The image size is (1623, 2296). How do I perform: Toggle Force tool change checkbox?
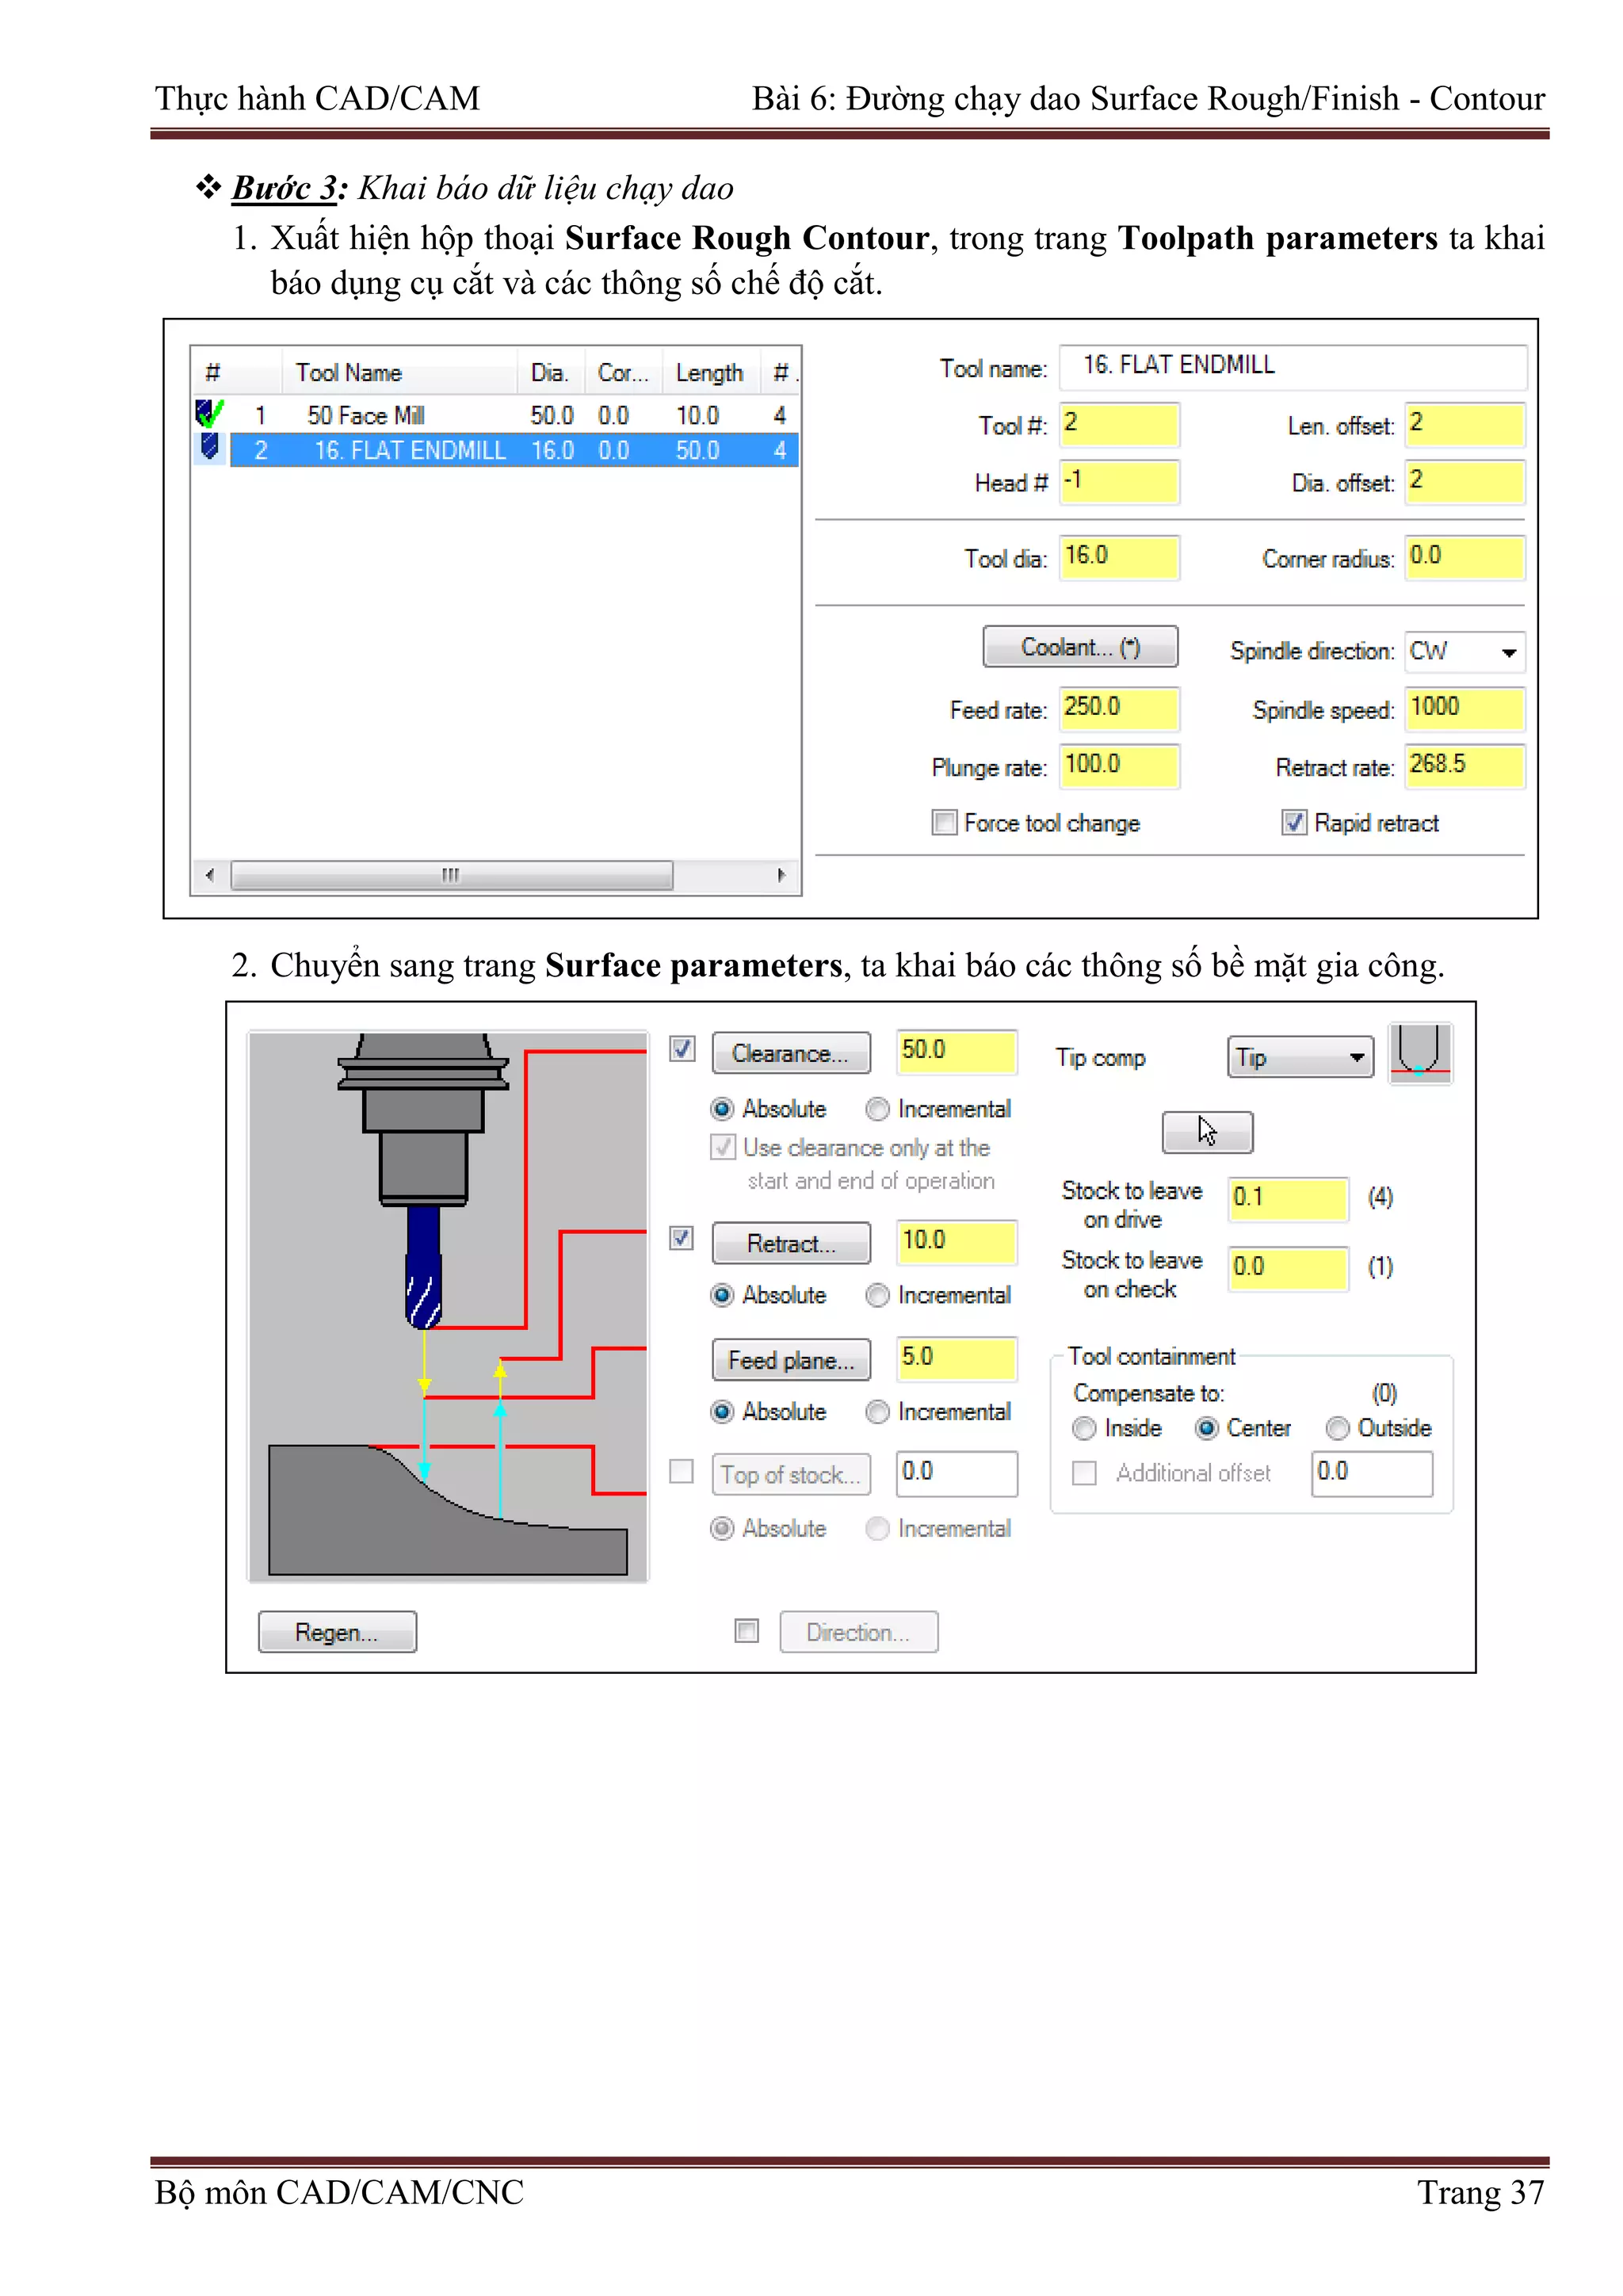click(x=944, y=823)
